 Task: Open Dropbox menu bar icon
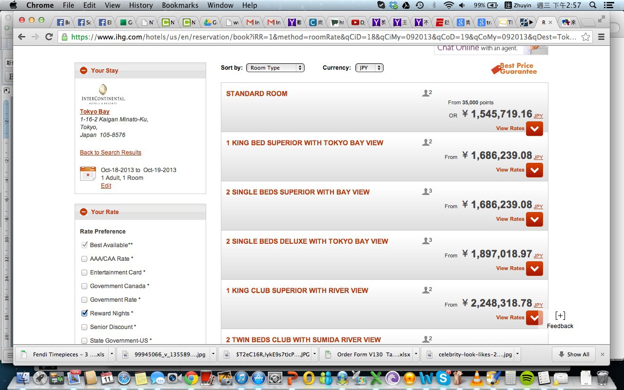[x=394, y=5]
